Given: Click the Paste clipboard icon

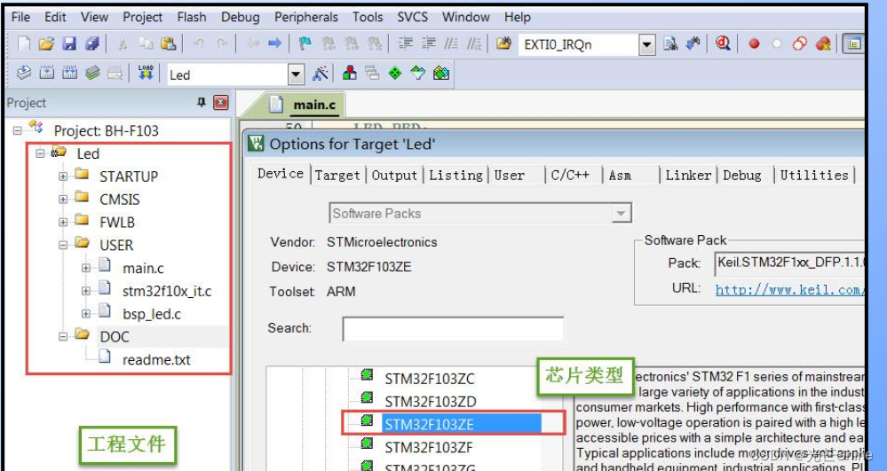Looking at the screenshot, I should click(168, 43).
